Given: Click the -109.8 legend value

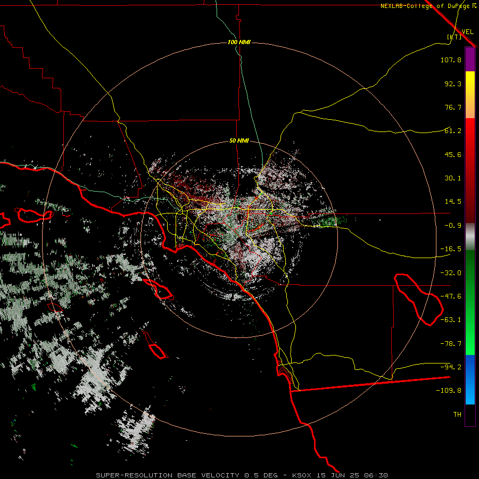Looking at the screenshot, I should (449, 391).
